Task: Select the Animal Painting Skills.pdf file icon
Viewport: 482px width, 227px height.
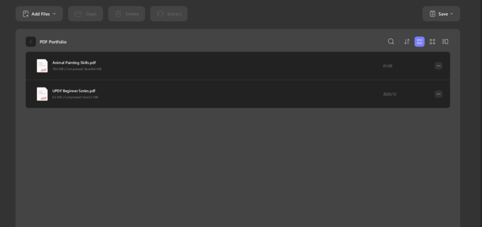Action: tap(42, 66)
